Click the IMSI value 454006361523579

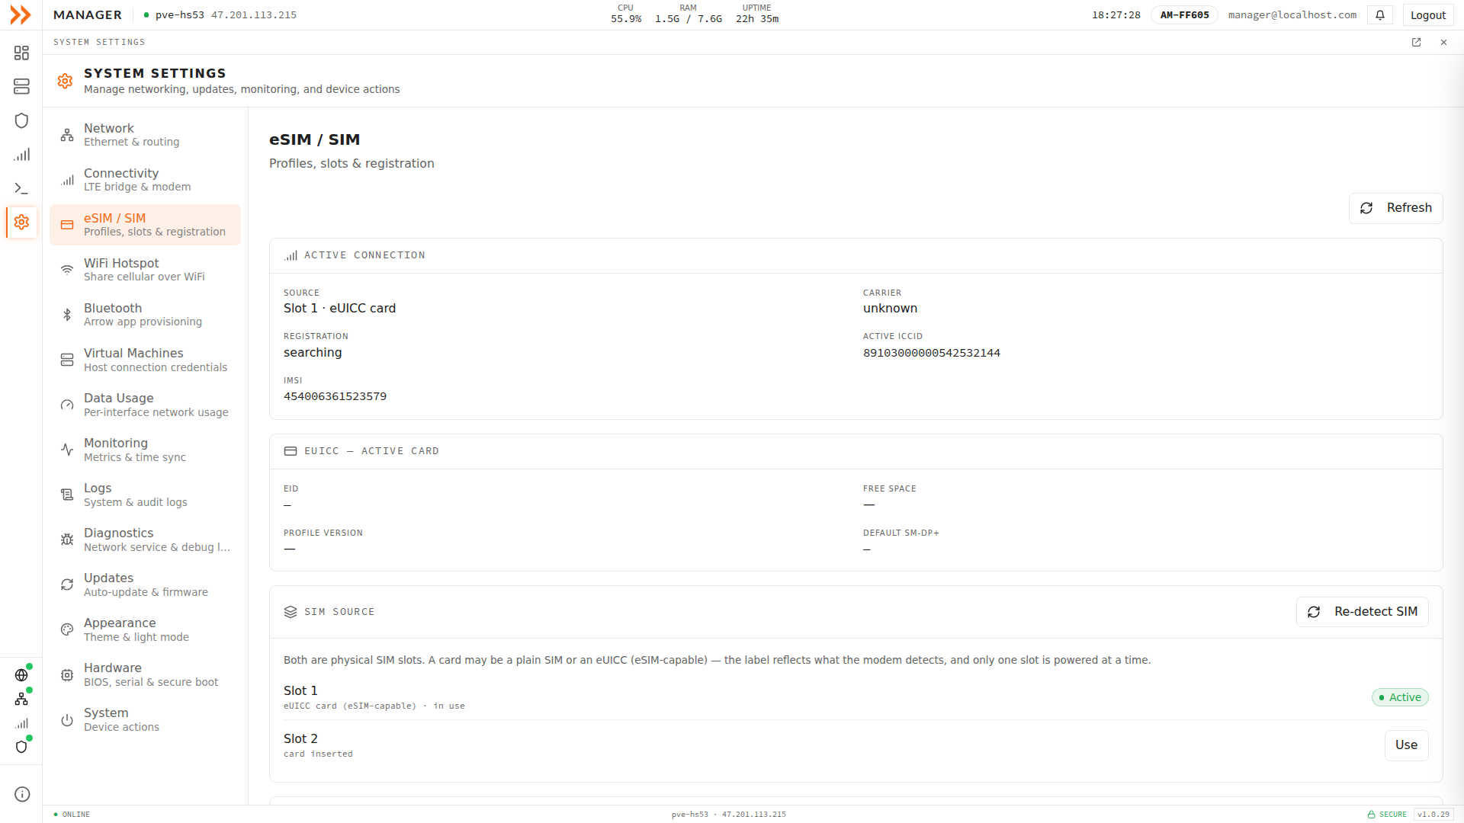[x=335, y=396]
